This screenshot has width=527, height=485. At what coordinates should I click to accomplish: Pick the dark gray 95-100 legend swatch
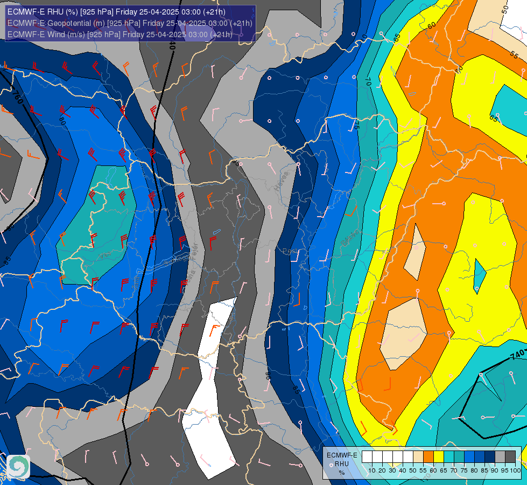click(510, 457)
